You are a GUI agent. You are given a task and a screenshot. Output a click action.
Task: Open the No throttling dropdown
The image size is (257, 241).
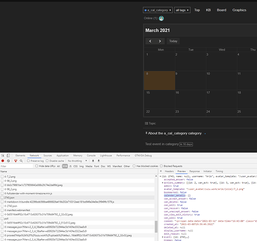pos(77,161)
